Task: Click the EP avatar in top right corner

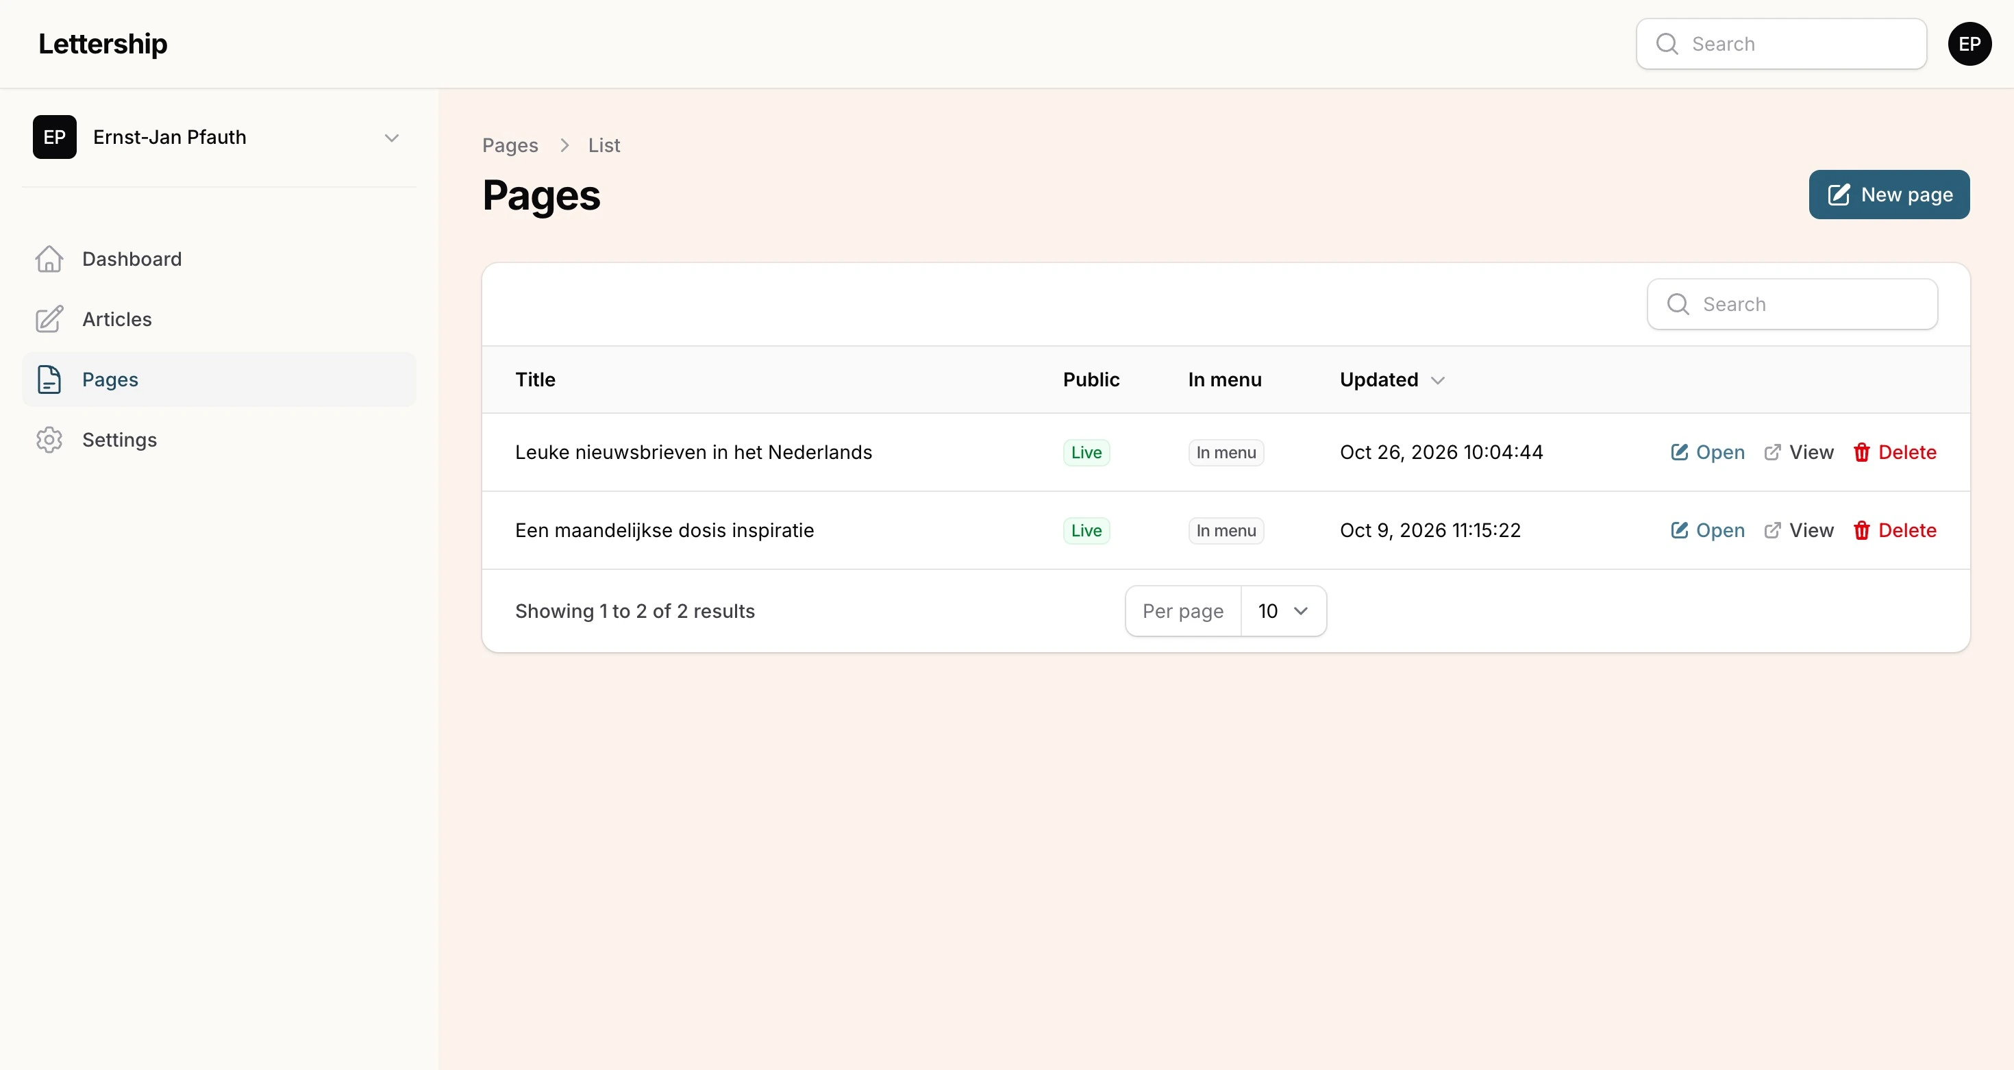Action: tap(1969, 44)
